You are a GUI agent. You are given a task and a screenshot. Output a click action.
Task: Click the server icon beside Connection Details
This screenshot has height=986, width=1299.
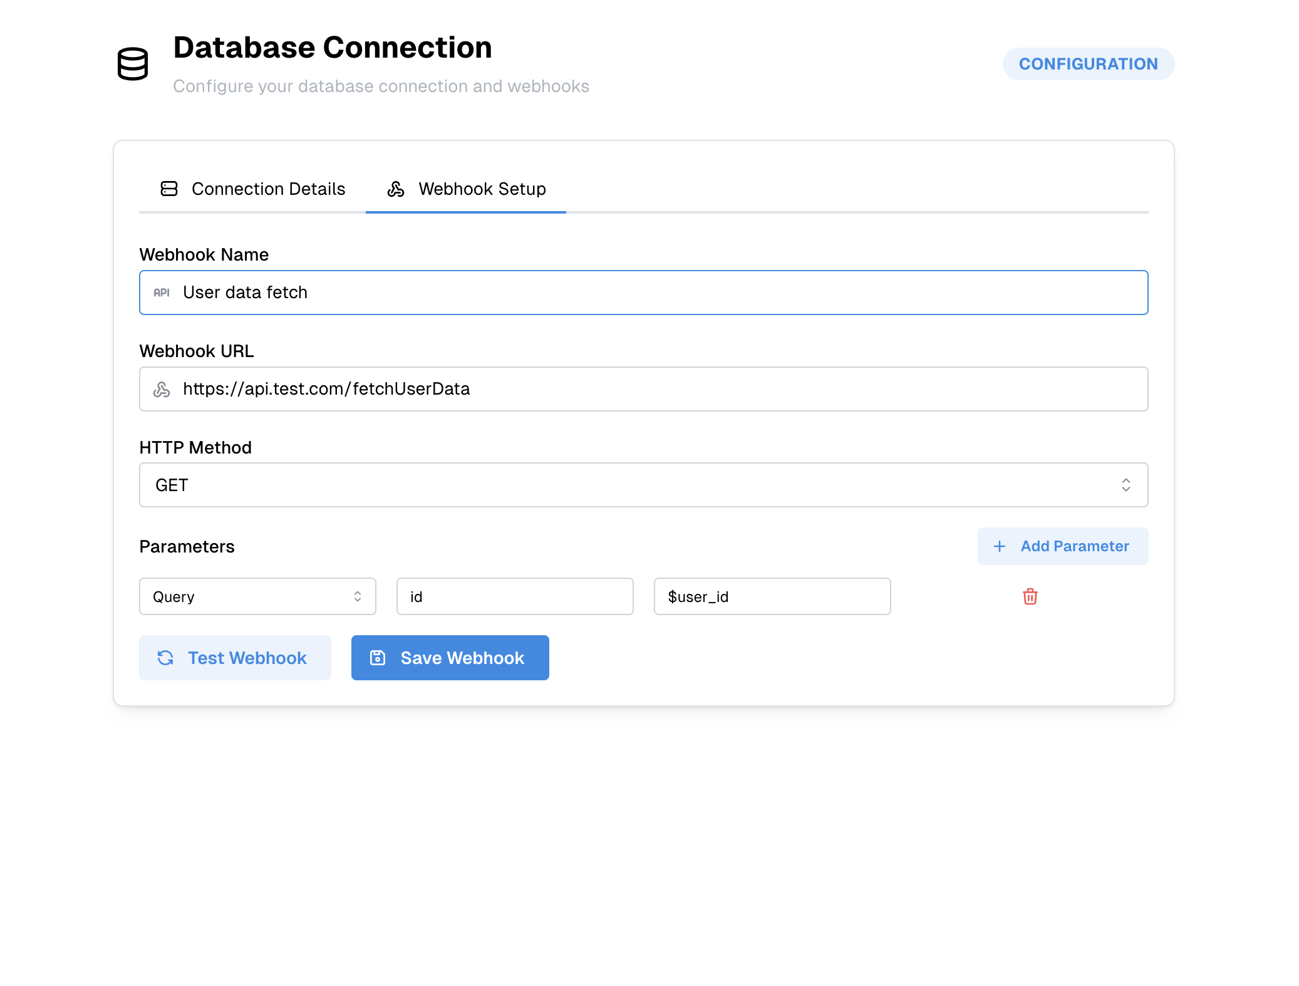pos(169,189)
